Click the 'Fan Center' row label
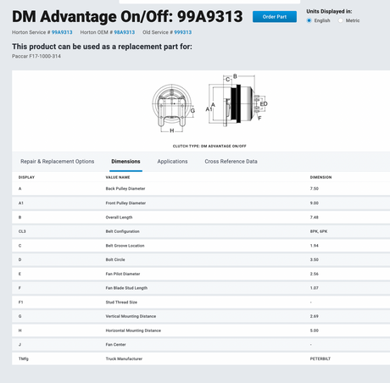Screen dimensions: 390x383 [x=115, y=345]
